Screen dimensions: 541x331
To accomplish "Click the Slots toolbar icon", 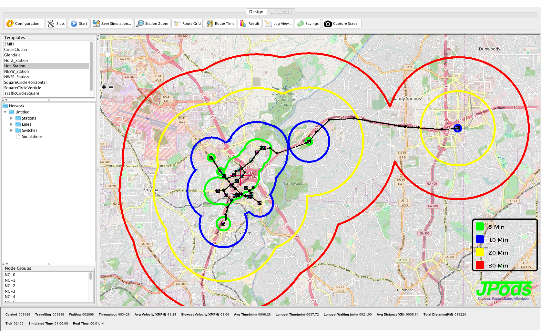I will tap(51, 24).
